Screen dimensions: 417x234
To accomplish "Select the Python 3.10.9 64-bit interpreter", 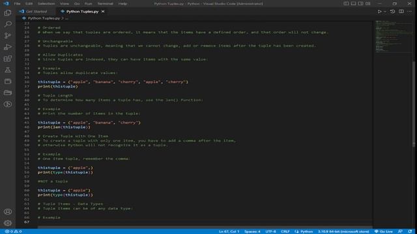I will 343,231.
